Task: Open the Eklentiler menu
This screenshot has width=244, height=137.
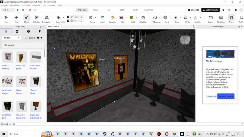Action: (36, 5)
